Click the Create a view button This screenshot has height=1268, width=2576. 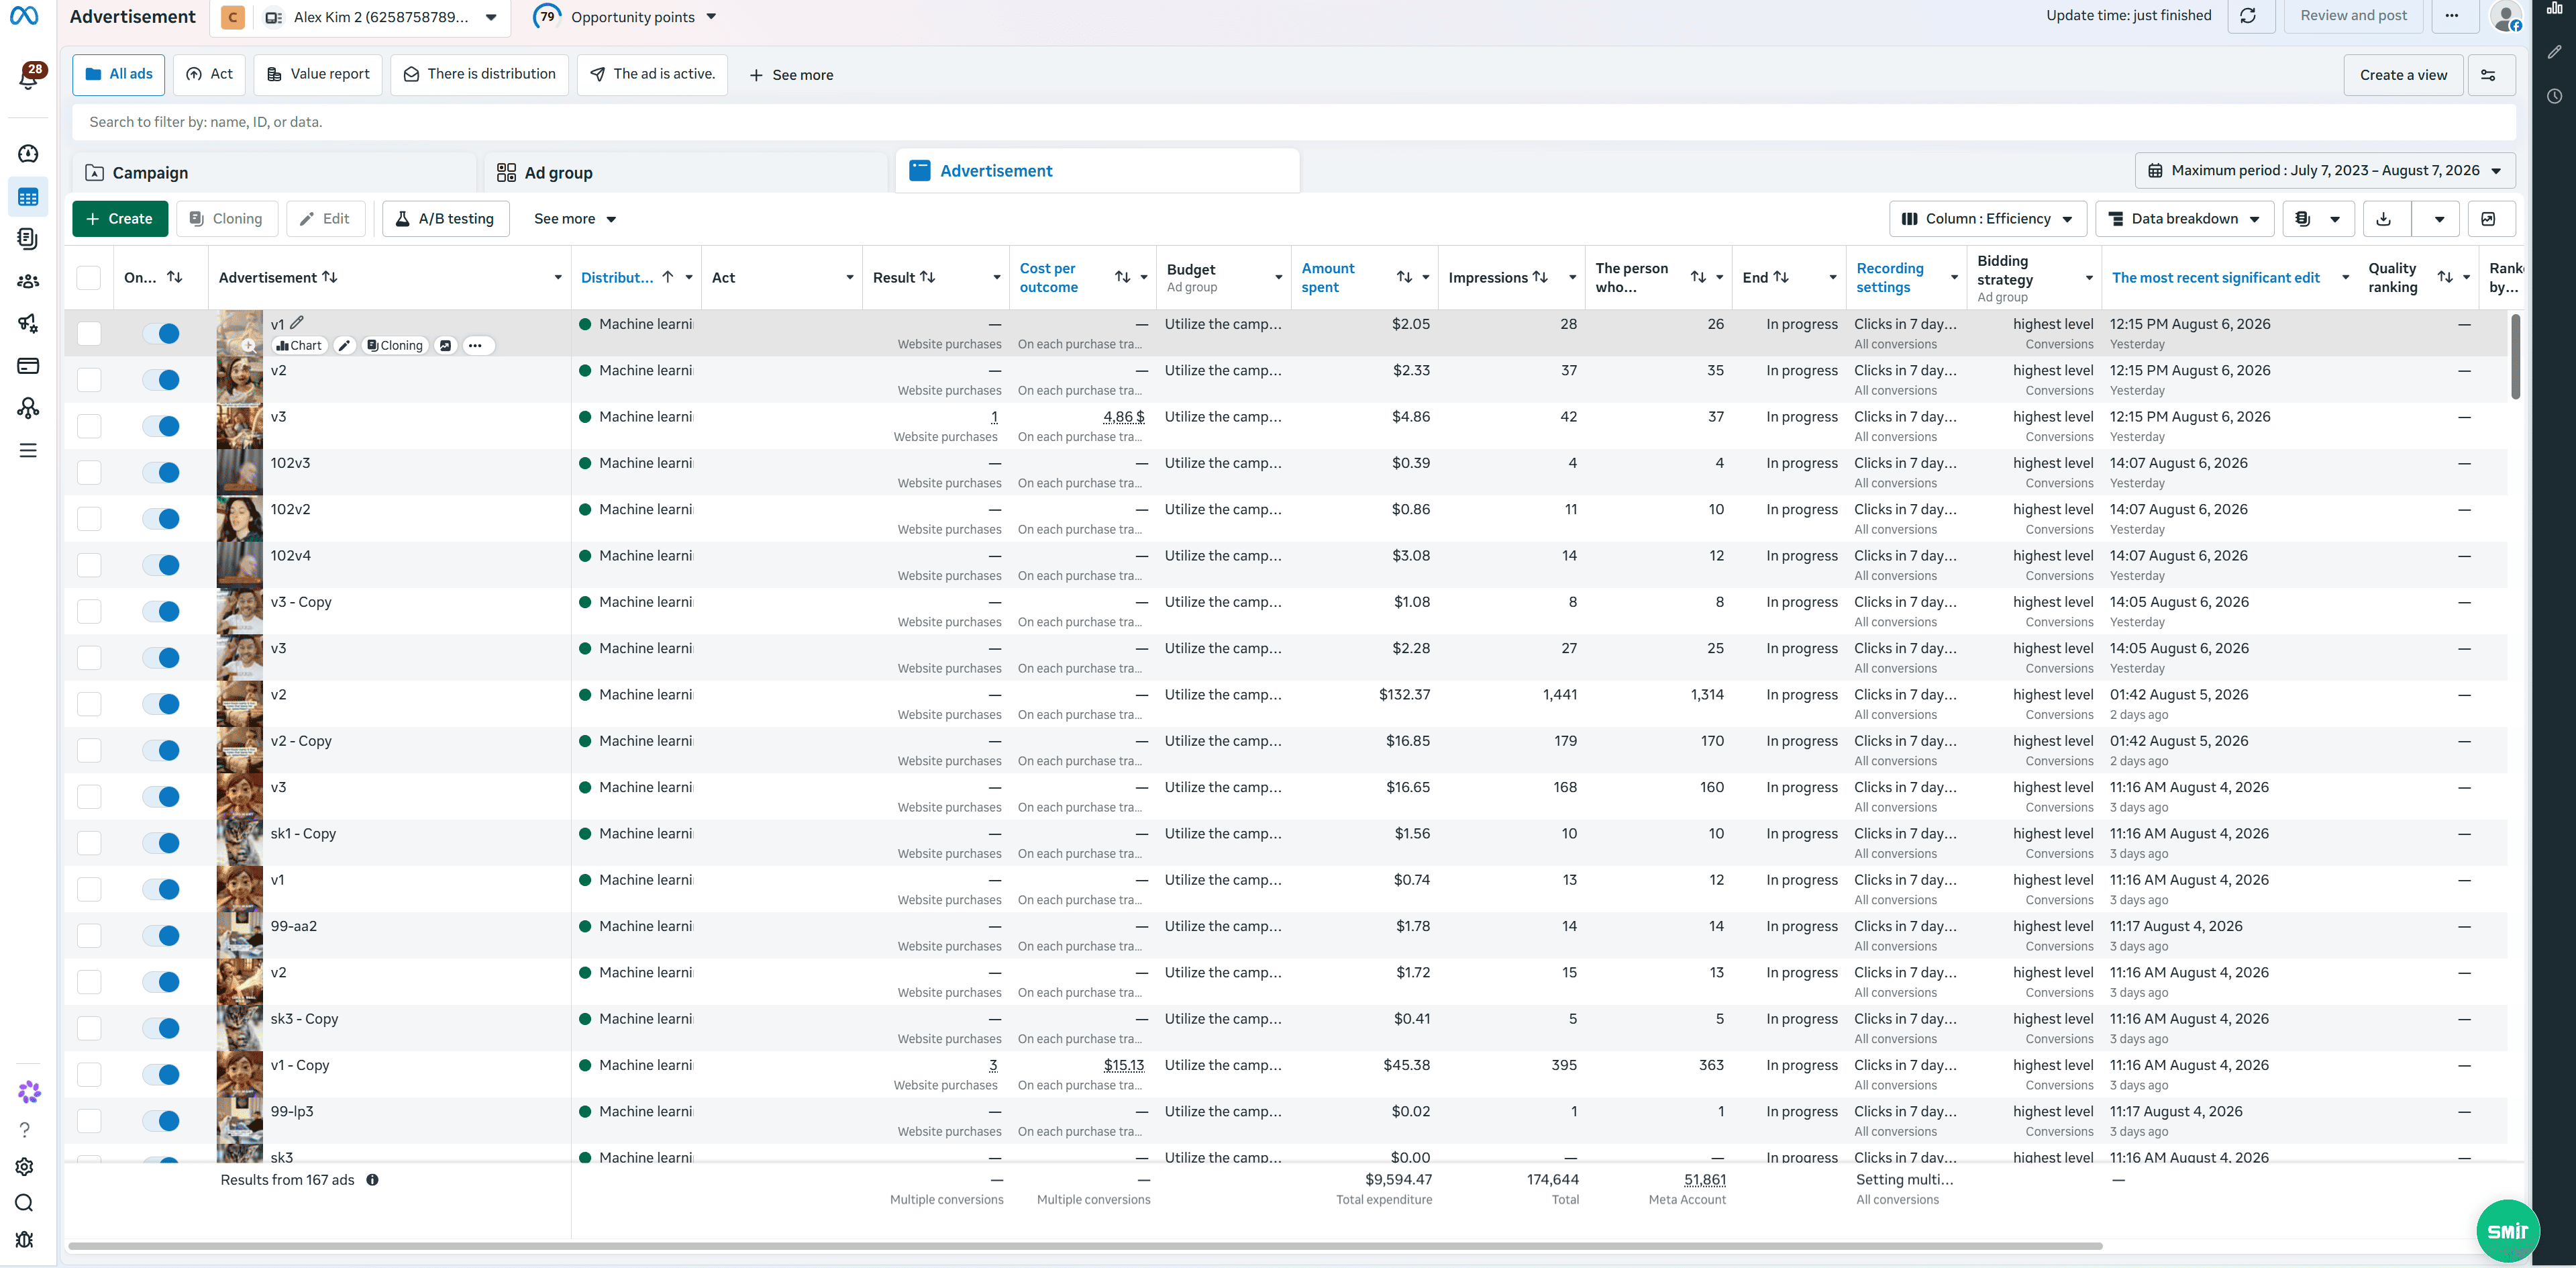point(2403,75)
